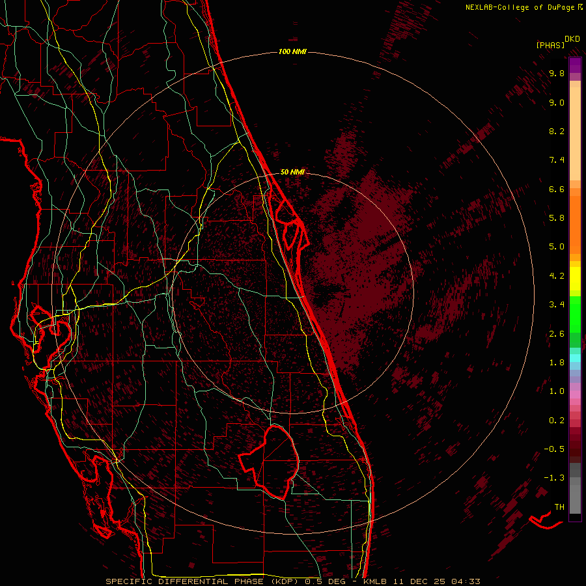
Task: Click the pink segment of the color bar
Action: [x=575, y=395]
